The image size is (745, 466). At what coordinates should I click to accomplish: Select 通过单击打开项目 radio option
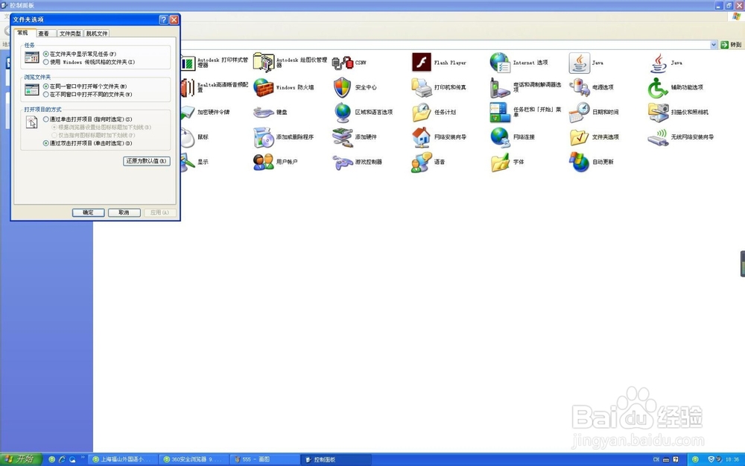pyautogui.click(x=46, y=119)
